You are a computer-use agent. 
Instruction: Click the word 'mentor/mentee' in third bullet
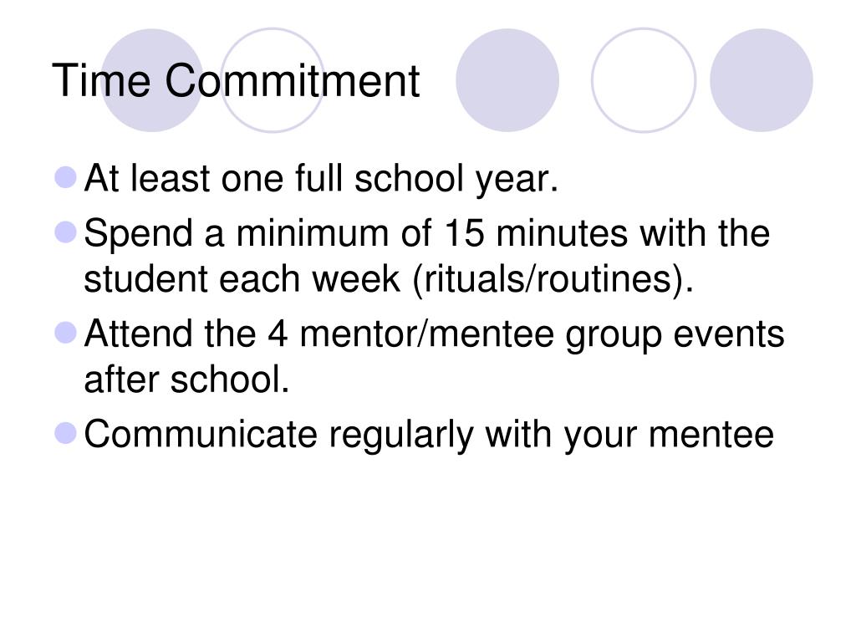pos(427,334)
